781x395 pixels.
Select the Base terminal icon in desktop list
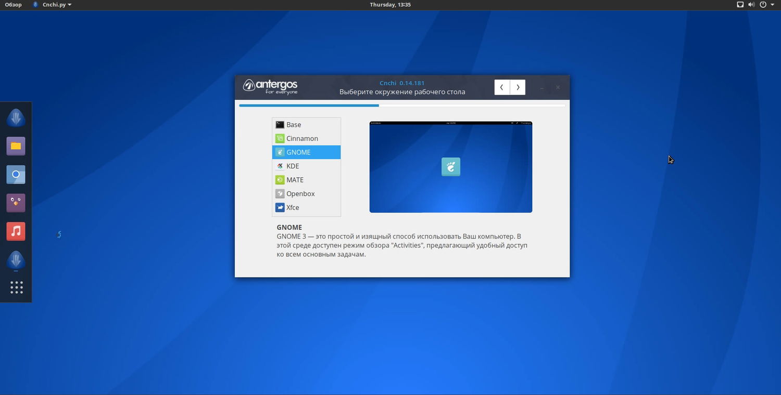pyautogui.click(x=280, y=125)
